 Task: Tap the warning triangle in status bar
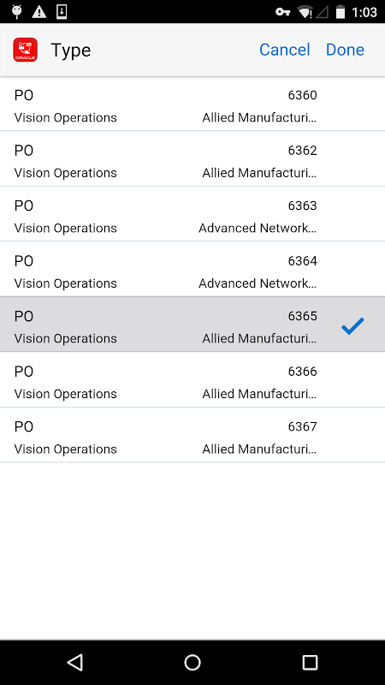(x=39, y=12)
